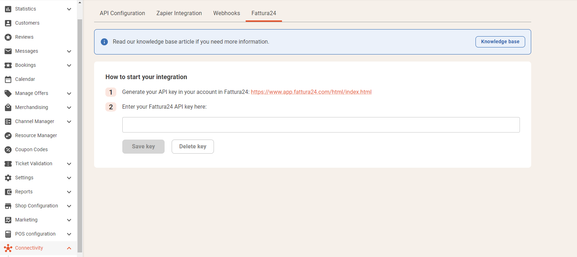
Task: Click the Calendar icon in sidebar
Action: tap(8, 79)
